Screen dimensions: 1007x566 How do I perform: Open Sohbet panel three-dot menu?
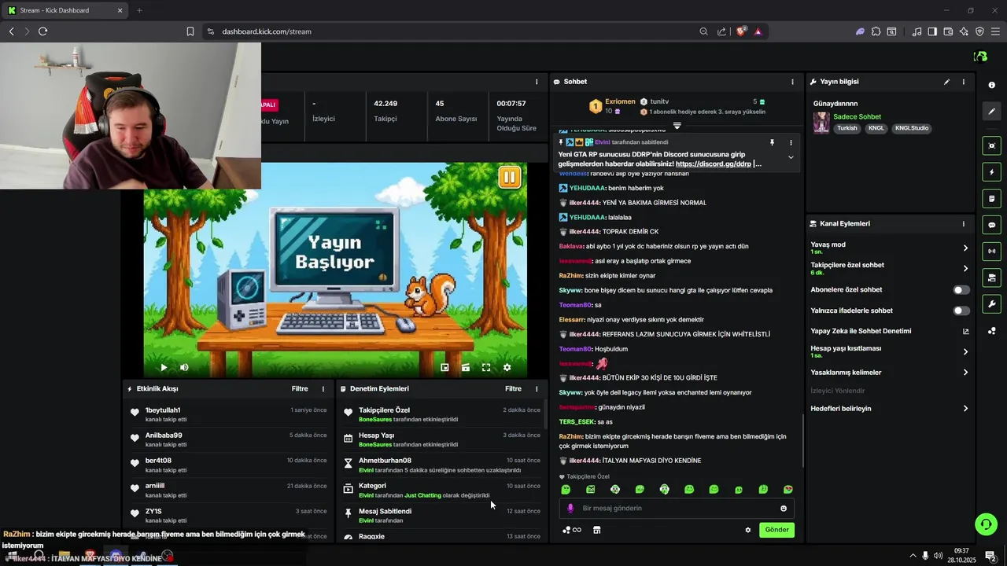pyautogui.click(x=792, y=82)
